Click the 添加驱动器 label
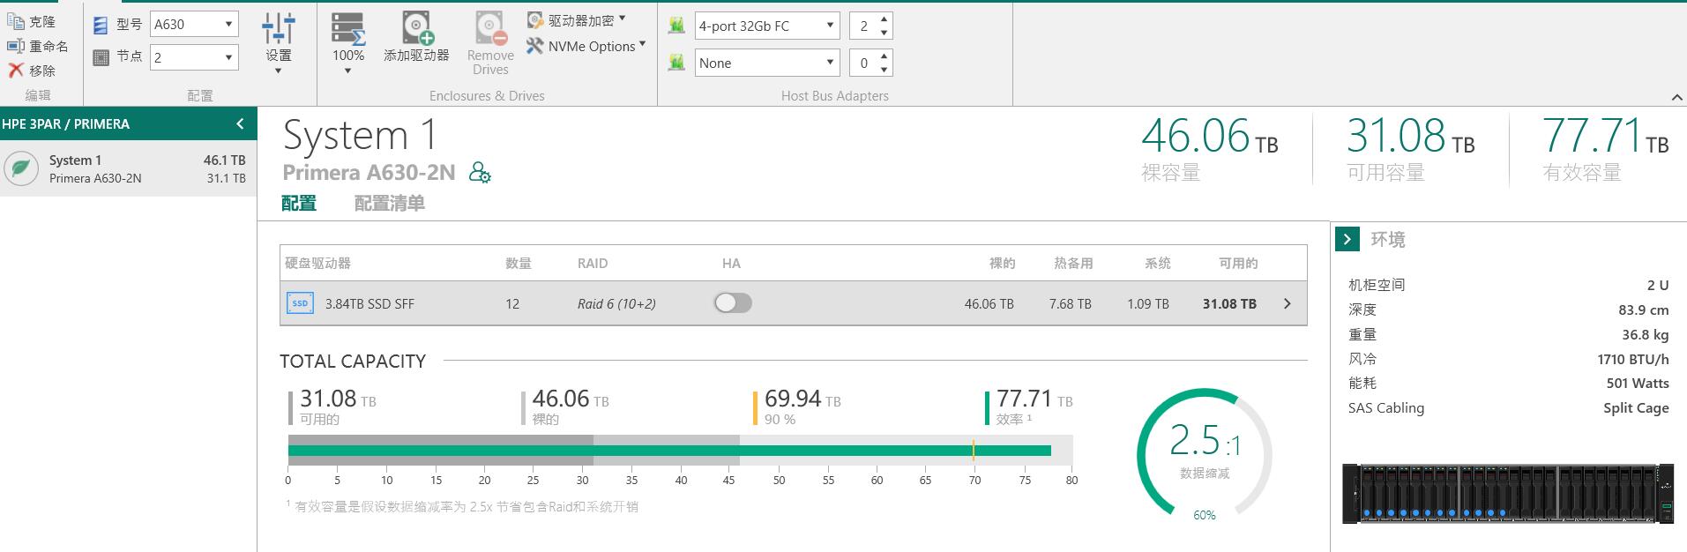Screen dimensions: 1687x552 (x=416, y=55)
